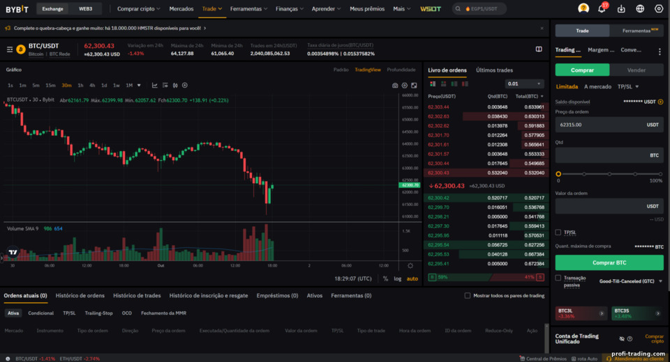Check Mostrar todos os pares de trading
The width and height of the screenshot is (670, 362).
click(468, 295)
